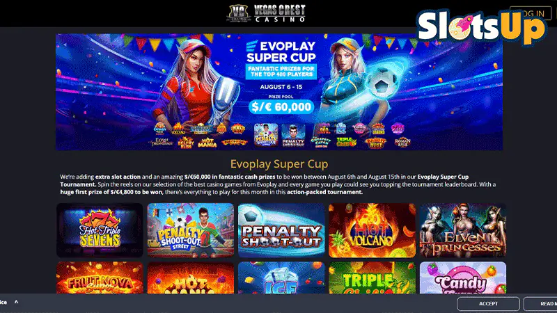Launch Penalty Shoot-Out Street game tile
557x313 pixels.
click(191, 230)
